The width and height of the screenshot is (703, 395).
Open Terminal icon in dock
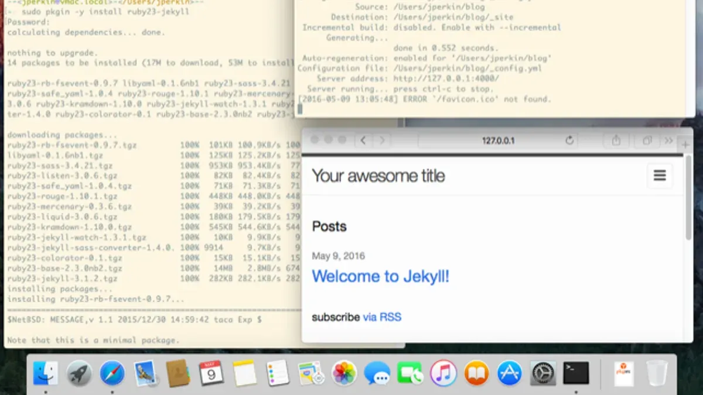tap(576, 373)
